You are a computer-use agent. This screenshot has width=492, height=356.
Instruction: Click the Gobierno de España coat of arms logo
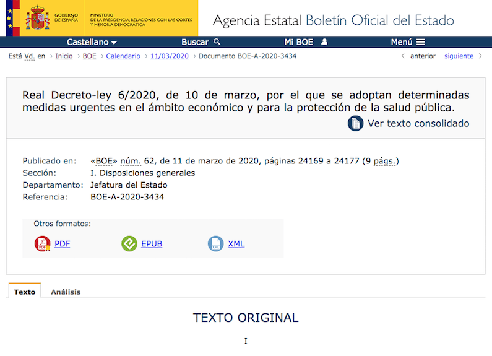(x=37, y=17)
